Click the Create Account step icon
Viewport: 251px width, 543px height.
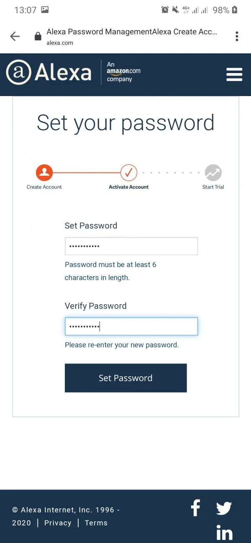point(44,172)
